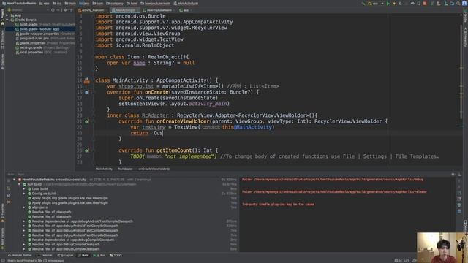468x263 pixels.
Task: Click 'company' folder in navigation breadcrumb
Action: (x=115, y=4)
